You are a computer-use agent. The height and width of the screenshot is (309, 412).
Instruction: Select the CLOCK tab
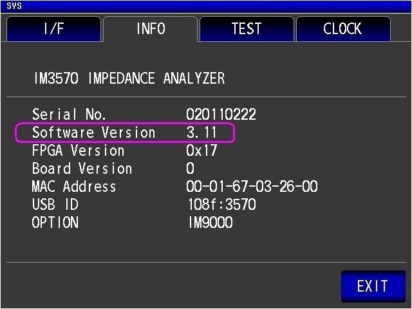tap(343, 29)
